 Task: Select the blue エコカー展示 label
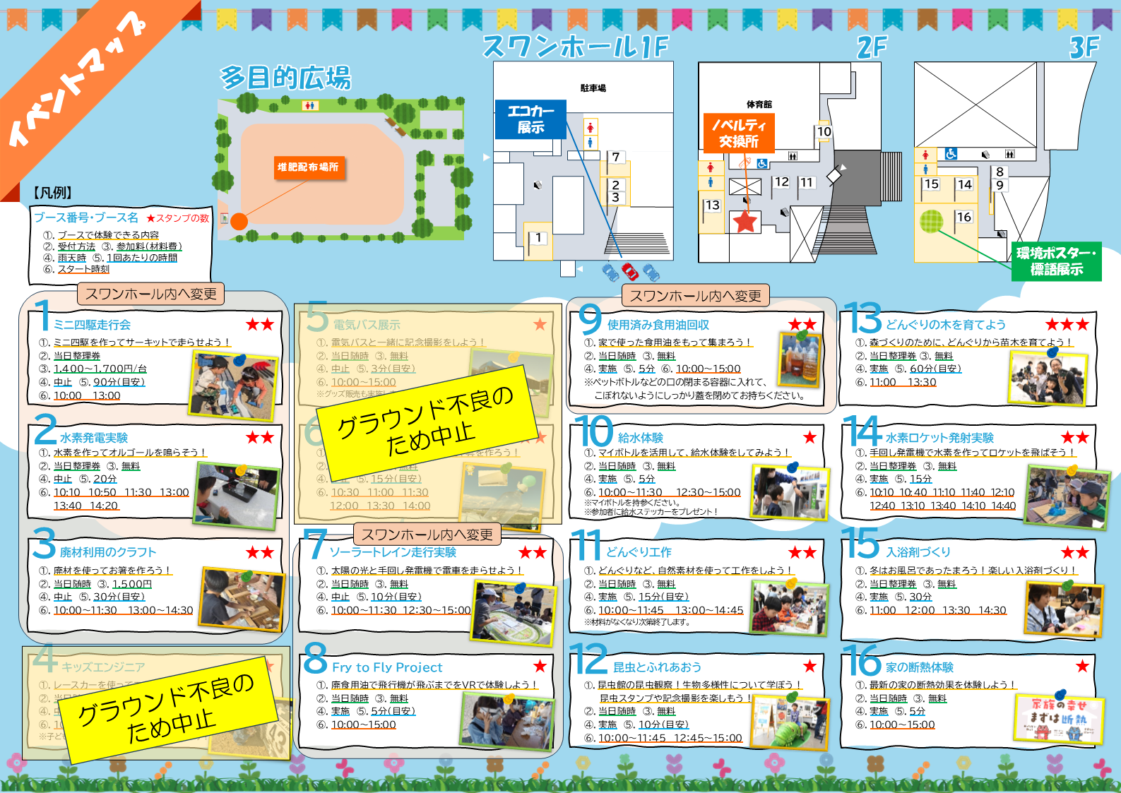coord(530,119)
